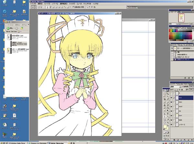Hide the kami layer eye icon

pyautogui.click(x=171, y=116)
